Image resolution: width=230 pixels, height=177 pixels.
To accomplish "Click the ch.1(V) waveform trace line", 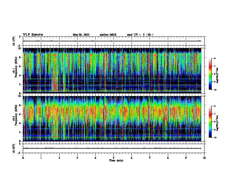I will [x=112, y=41].
